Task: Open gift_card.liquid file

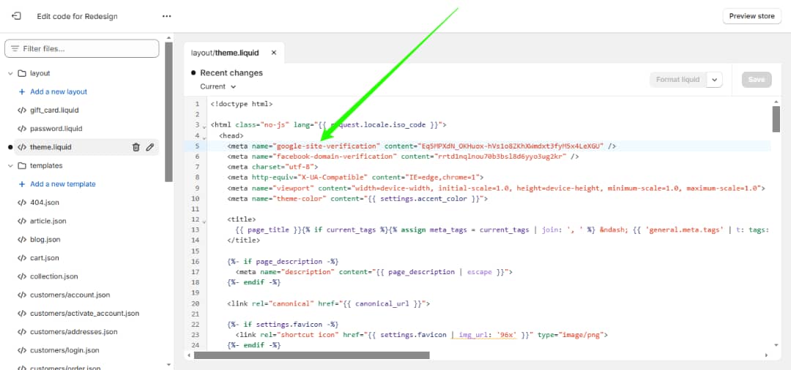Action: coord(54,110)
